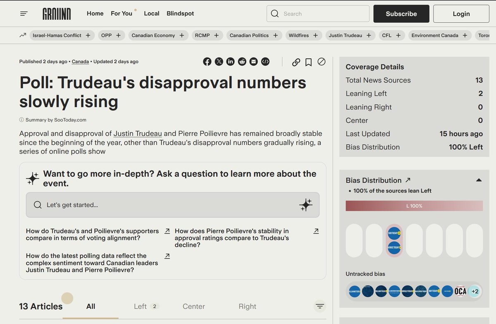
Task: Click 'Summary by SooToday.com' text
Action: coord(56,120)
